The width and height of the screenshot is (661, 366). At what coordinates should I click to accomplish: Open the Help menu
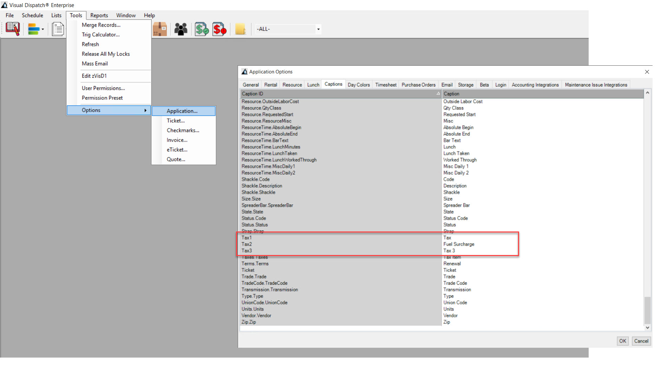click(149, 15)
